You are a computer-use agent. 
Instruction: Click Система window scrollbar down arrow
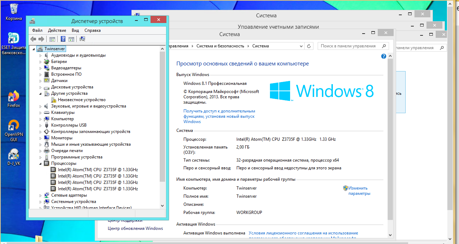(390, 235)
